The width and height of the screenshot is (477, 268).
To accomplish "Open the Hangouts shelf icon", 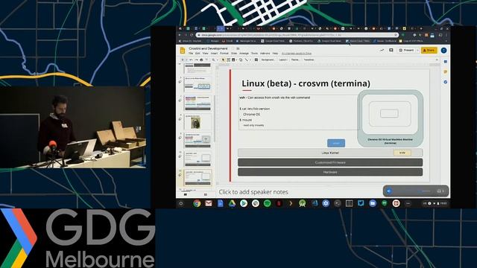I will tap(385, 203).
